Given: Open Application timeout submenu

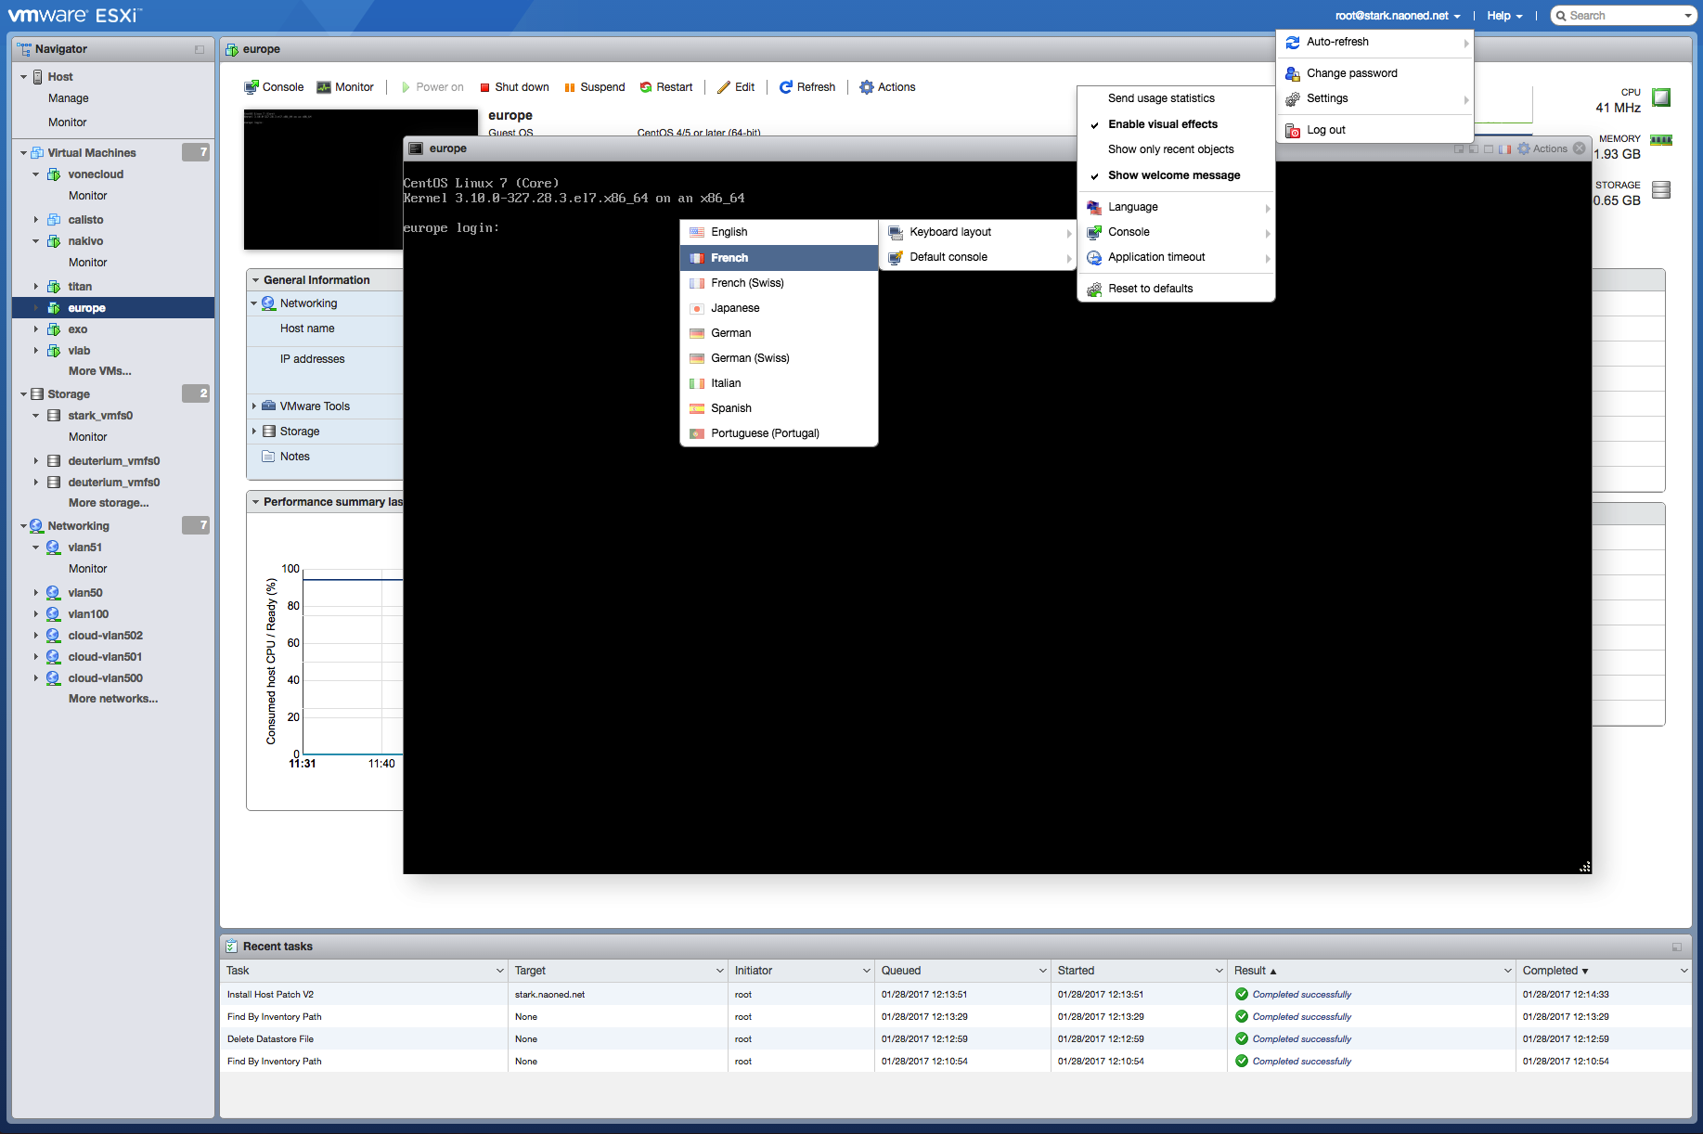Looking at the screenshot, I should pos(1176,257).
